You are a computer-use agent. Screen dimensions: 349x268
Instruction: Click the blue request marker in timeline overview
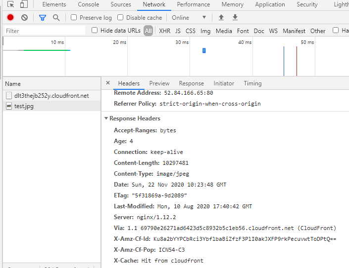[204, 50]
